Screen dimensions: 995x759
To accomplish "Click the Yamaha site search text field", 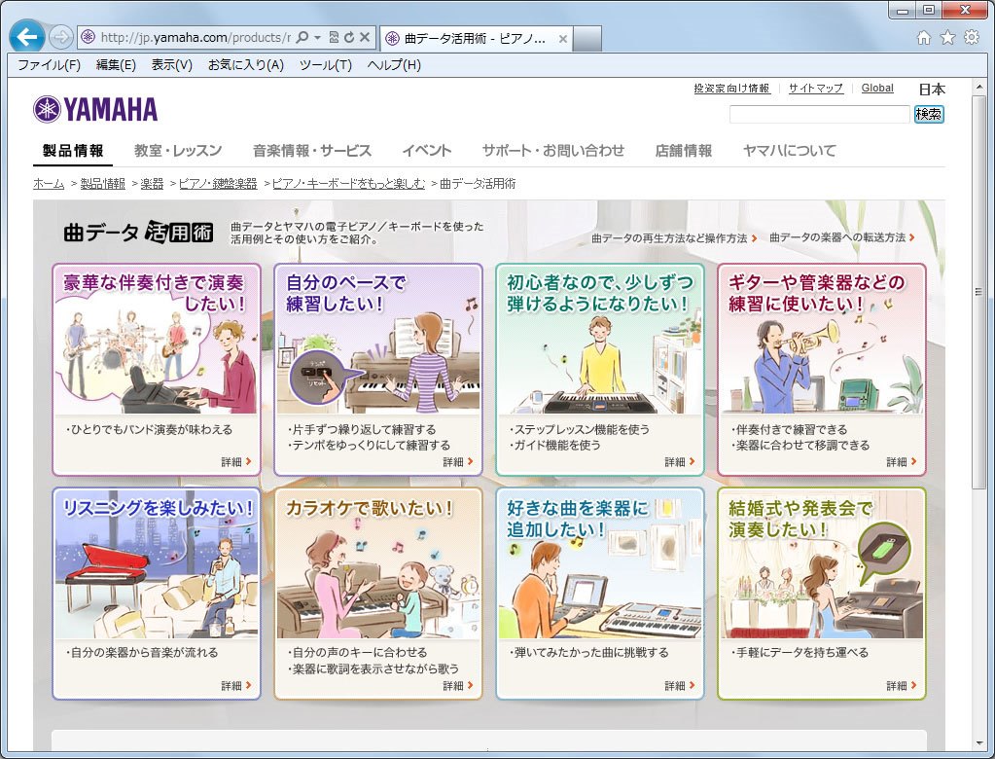I will pos(819,115).
